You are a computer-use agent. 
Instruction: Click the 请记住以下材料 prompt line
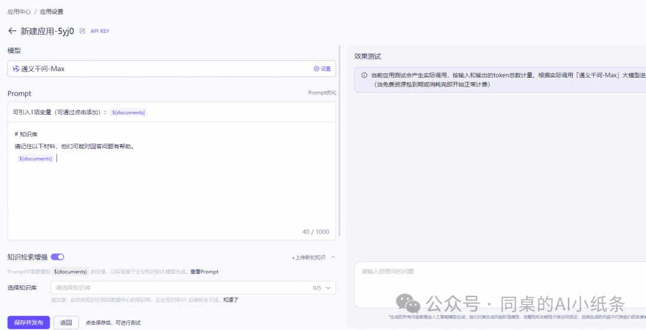74,146
